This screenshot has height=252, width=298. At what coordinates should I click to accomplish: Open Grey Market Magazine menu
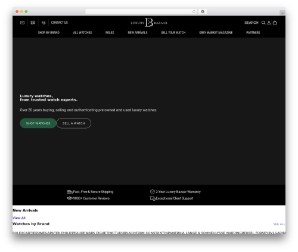[x=216, y=33]
